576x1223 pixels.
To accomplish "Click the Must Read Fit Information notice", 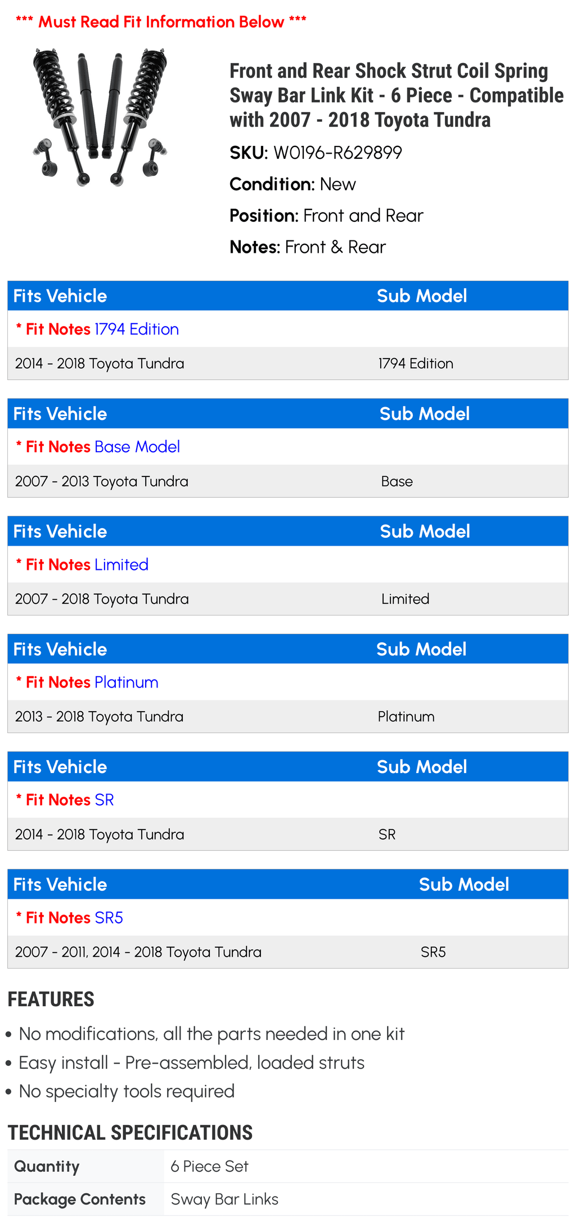I will point(161,22).
